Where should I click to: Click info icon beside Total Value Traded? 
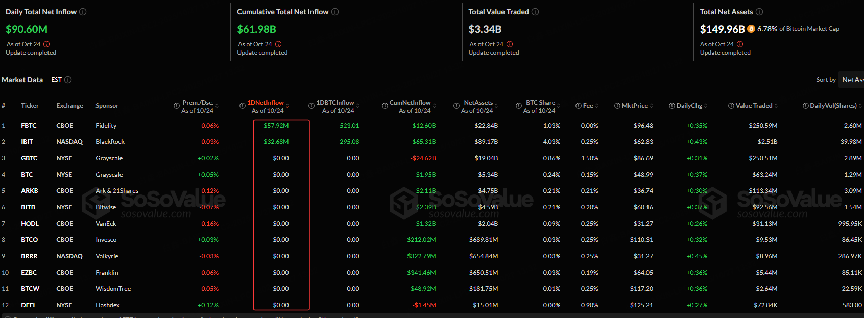pyautogui.click(x=535, y=12)
